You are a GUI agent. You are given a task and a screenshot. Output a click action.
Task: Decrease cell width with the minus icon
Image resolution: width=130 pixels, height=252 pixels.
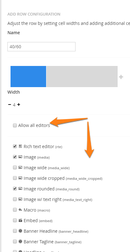10,105
